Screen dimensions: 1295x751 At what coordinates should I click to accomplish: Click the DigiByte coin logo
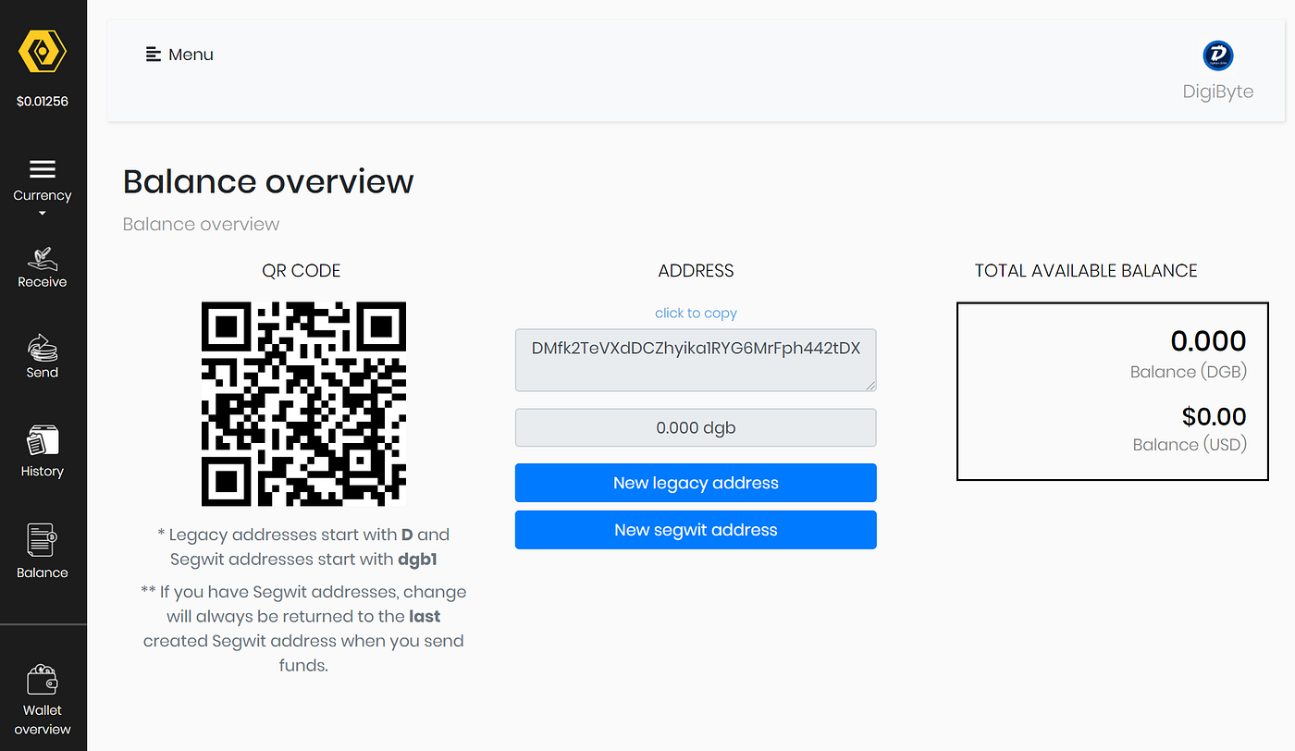click(x=1218, y=55)
